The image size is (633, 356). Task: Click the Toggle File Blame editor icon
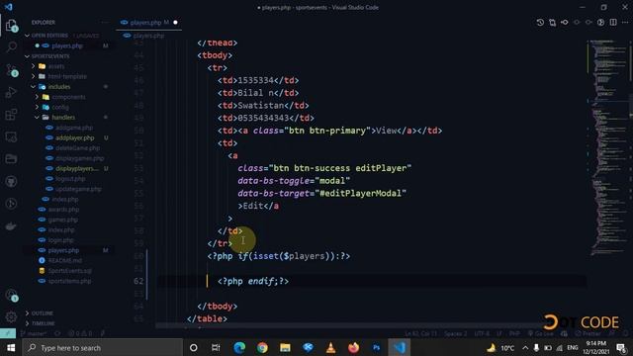coord(565,23)
